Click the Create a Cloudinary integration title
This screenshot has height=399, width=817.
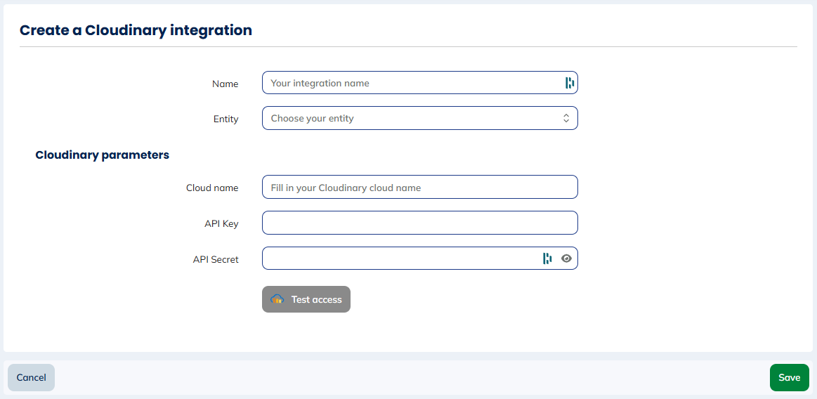[136, 30]
